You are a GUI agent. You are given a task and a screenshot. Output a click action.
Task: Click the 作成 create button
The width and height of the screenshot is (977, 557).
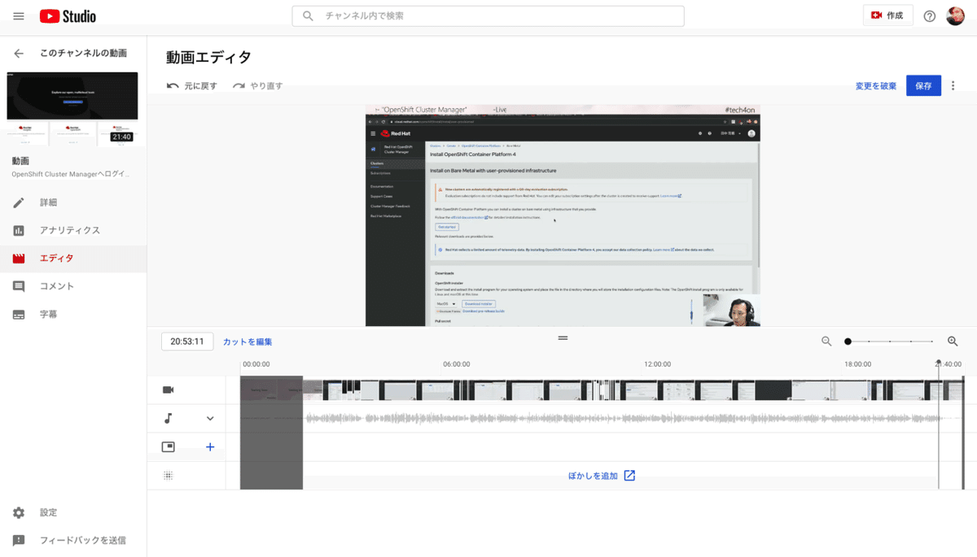pyautogui.click(x=887, y=15)
